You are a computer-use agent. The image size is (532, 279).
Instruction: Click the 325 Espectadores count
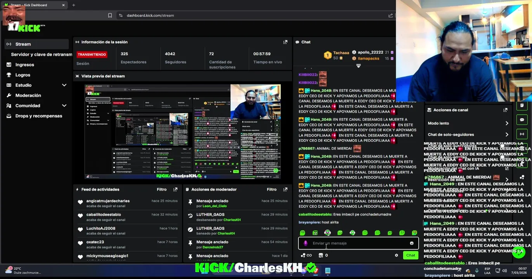(124, 54)
